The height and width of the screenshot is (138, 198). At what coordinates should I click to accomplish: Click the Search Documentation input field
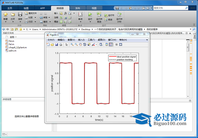coord(169,8)
